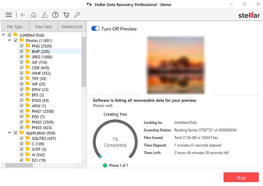This screenshot has height=186, width=263.
Task: Click the SQLITE3 folder icon
Action: click(28, 138)
